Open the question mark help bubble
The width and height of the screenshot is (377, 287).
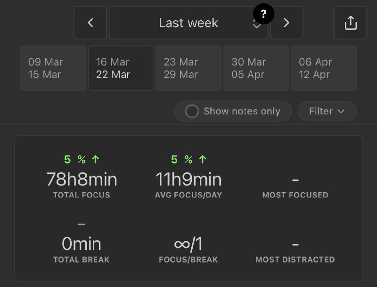point(263,14)
